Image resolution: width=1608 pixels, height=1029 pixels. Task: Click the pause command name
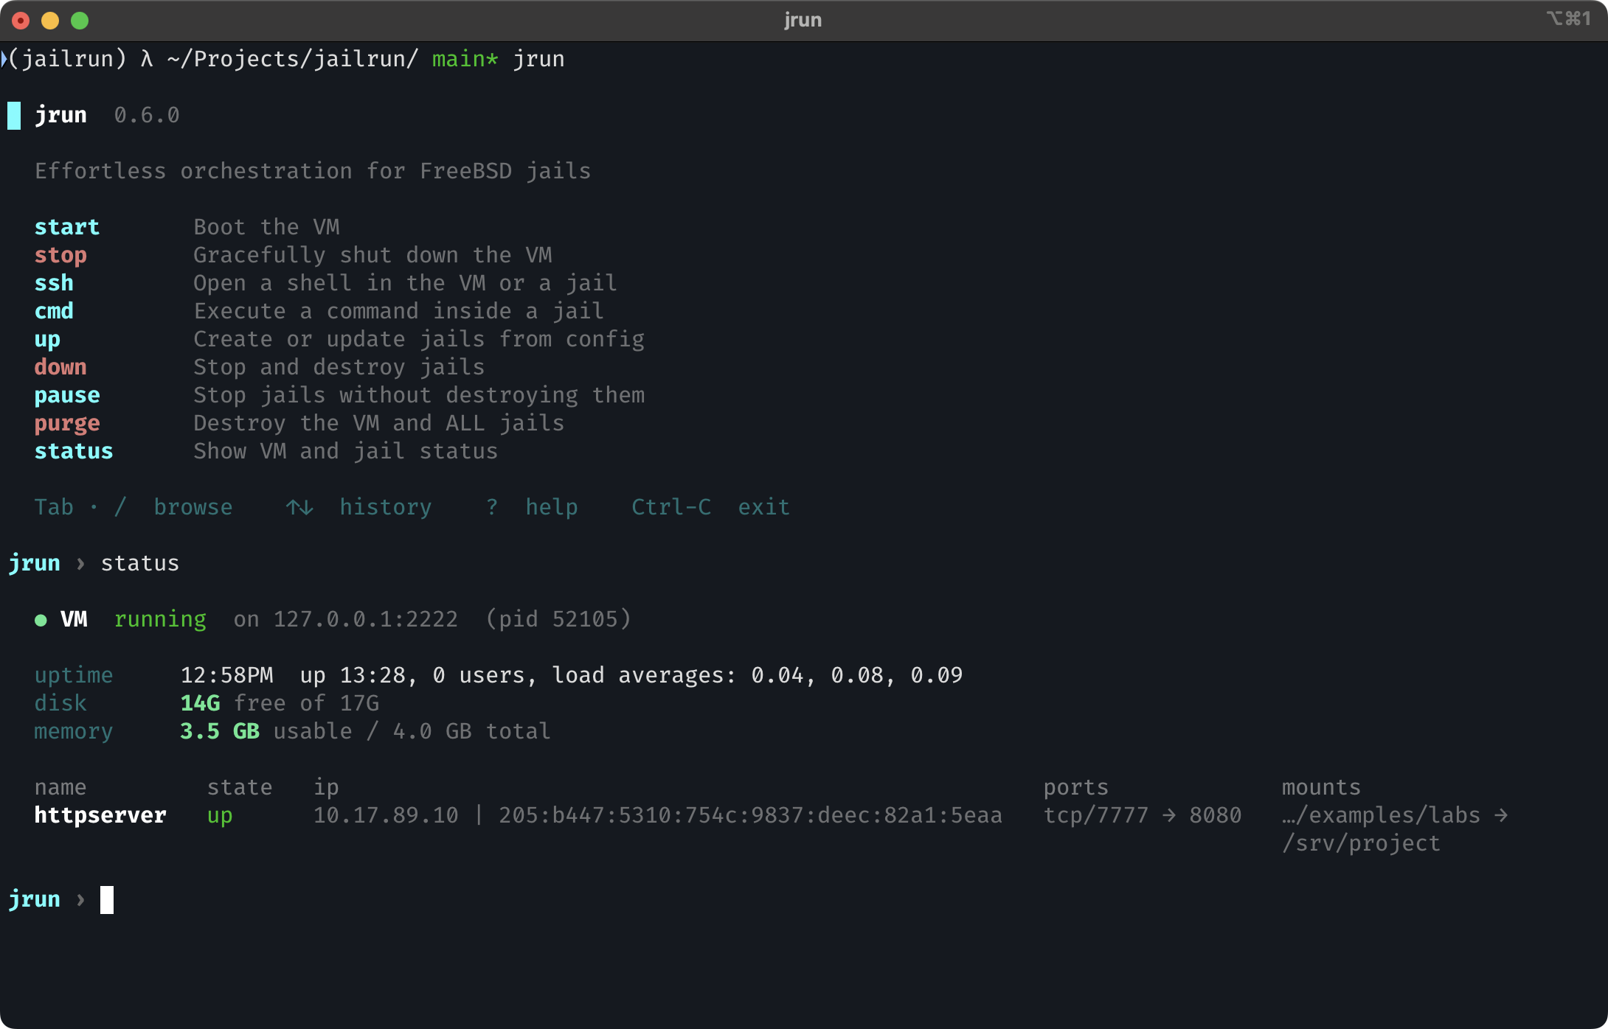tap(67, 396)
